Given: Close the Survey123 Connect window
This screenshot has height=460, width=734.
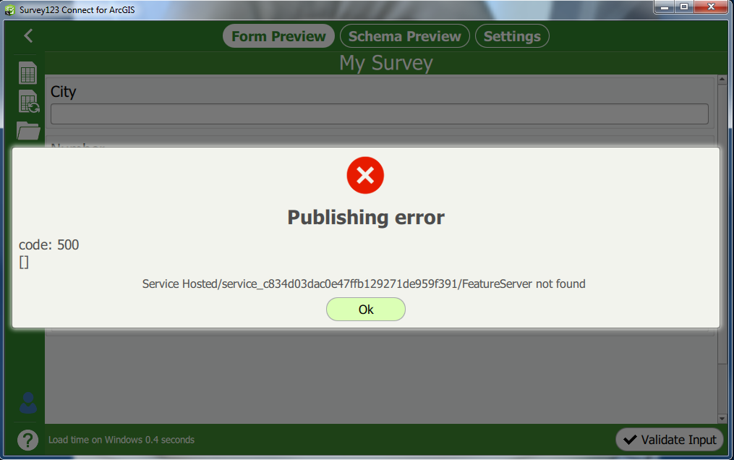Looking at the screenshot, I should (x=711, y=7).
